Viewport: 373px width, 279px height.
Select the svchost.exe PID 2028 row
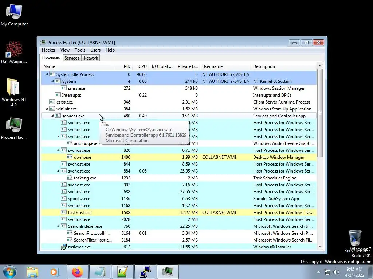pos(179,219)
